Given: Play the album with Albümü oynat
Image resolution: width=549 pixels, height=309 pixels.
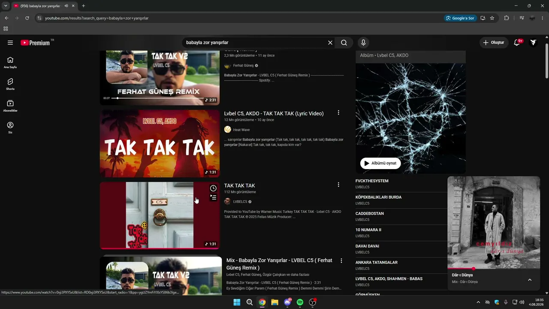Looking at the screenshot, I should pos(380,163).
